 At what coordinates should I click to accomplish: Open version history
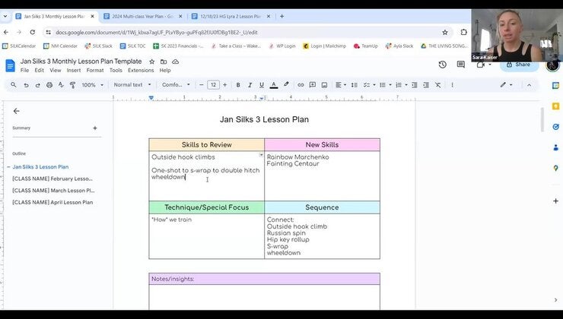click(x=442, y=65)
